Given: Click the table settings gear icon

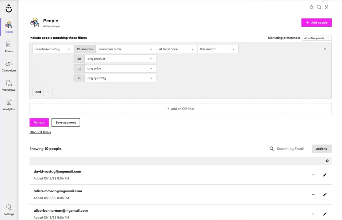Looking at the screenshot, I should pos(327,161).
